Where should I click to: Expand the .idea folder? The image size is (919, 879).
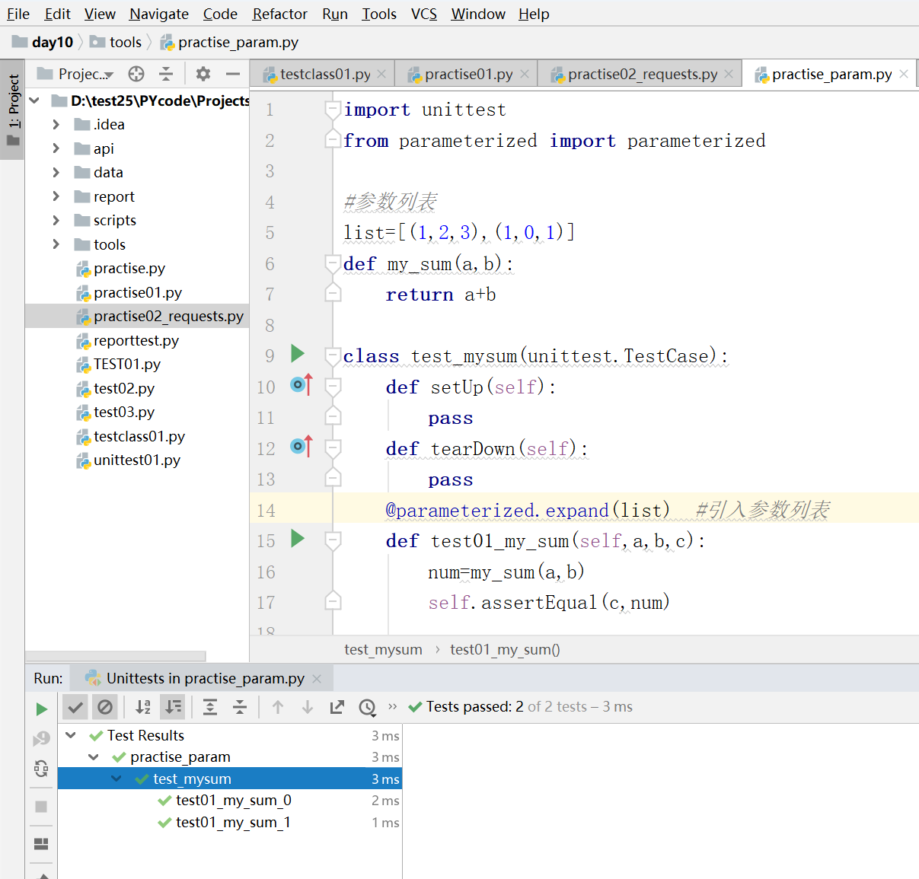[56, 124]
